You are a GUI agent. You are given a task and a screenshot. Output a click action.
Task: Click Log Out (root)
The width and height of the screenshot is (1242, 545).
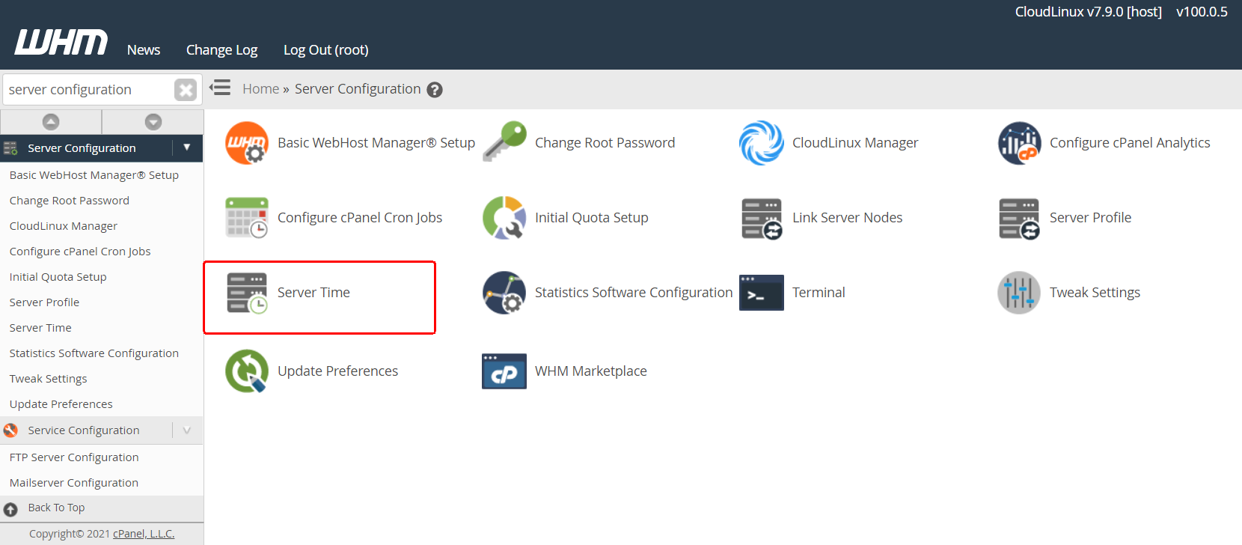click(x=325, y=50)
